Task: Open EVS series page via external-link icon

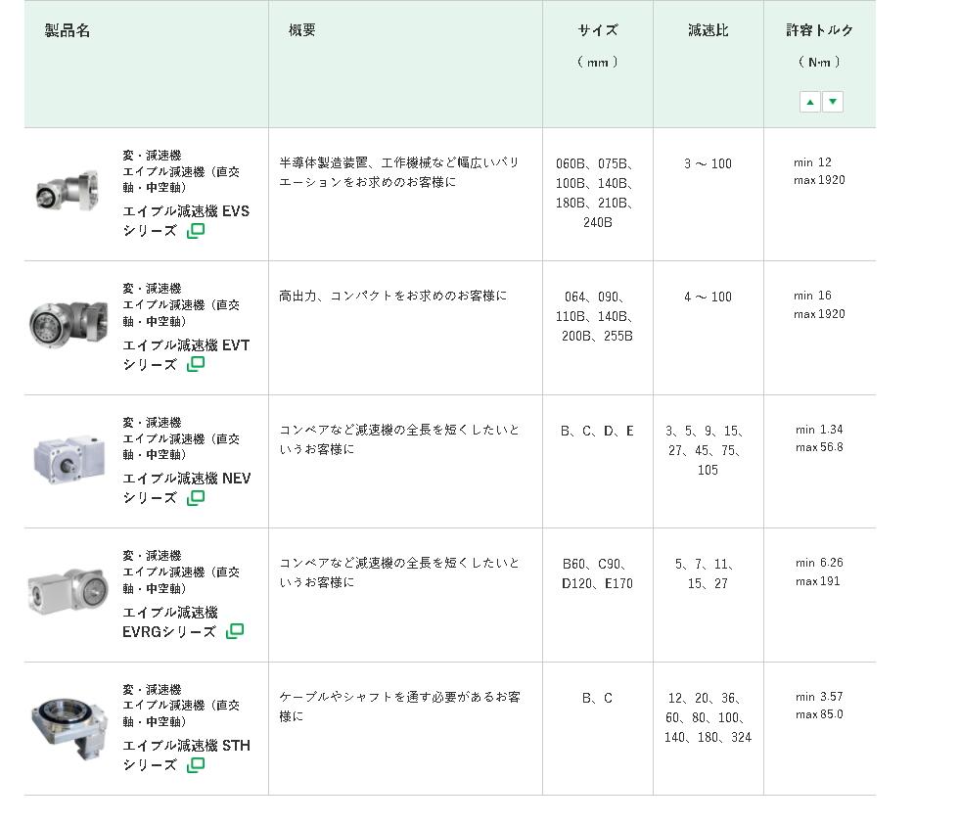Action: (197, 229)
